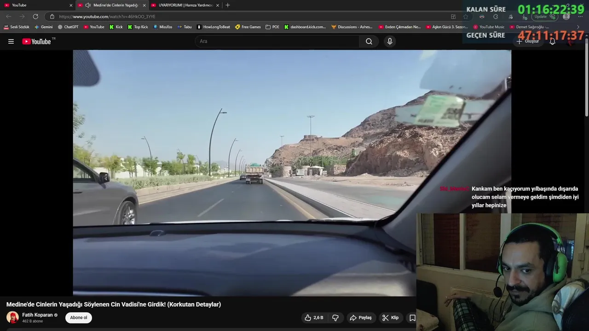The width and height of the screenshot is (589, 331).
Task: Open Tabu bookmark
Action: pyautogui.click(x=185, y=27)
